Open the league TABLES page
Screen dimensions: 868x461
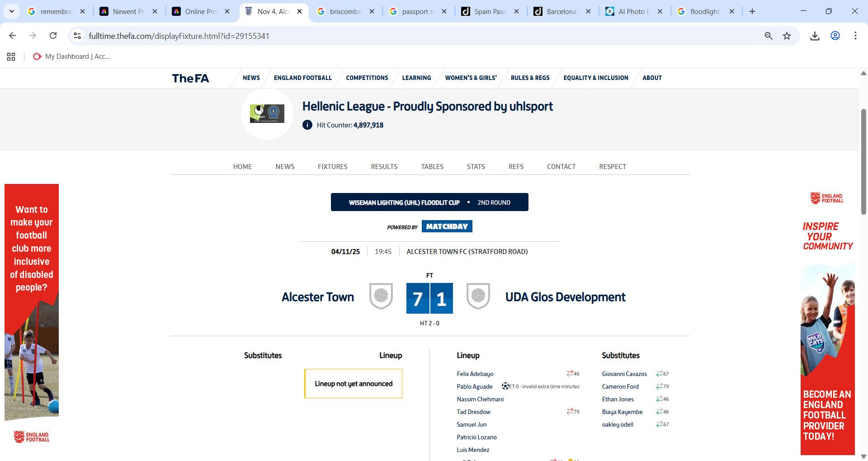pos(432,167)
